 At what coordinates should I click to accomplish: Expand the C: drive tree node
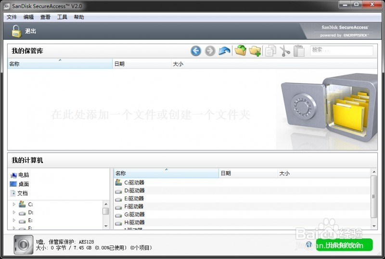(14, 204)
